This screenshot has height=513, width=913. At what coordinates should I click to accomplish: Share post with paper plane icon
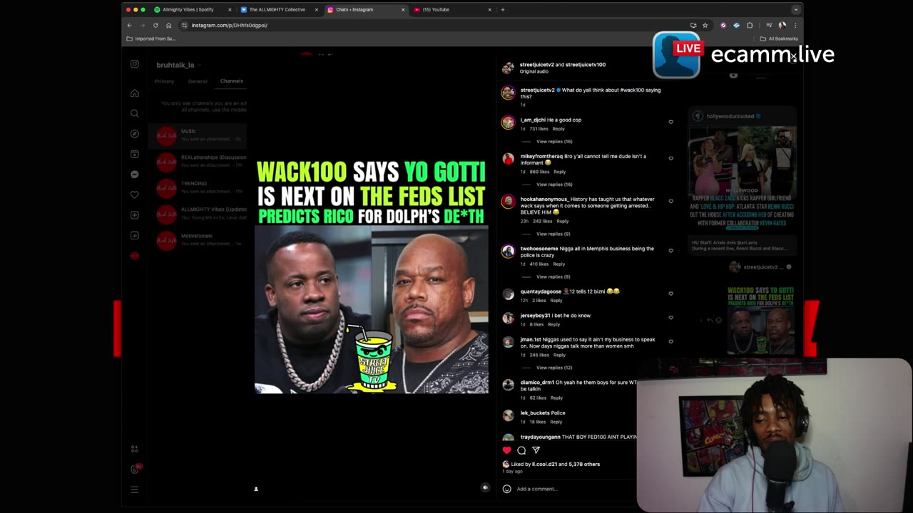tap(536, 450)
